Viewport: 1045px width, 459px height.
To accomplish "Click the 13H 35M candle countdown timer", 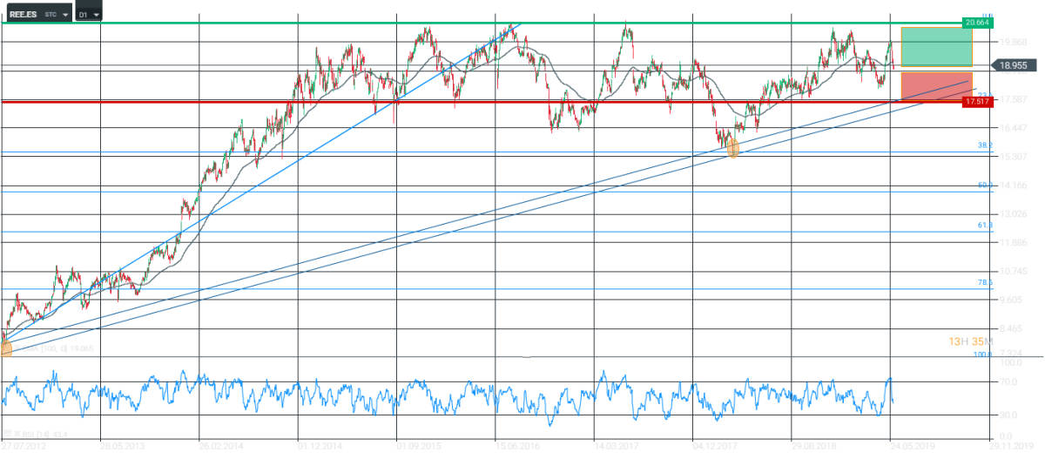I will pyautogui.click(x=972, y=341).
